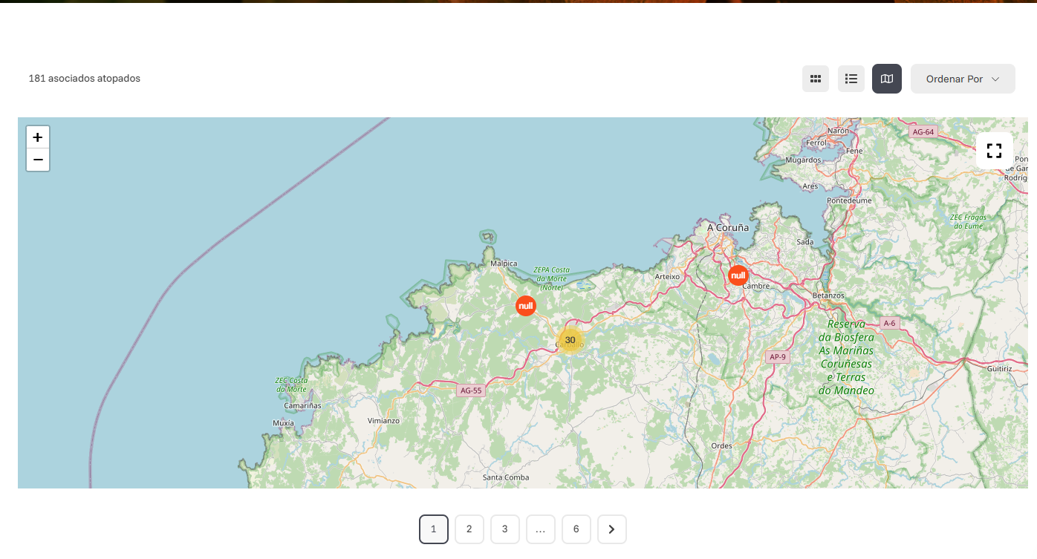Switch to grid view of associates
This screenshot has width=1037, height=559.
816,79
